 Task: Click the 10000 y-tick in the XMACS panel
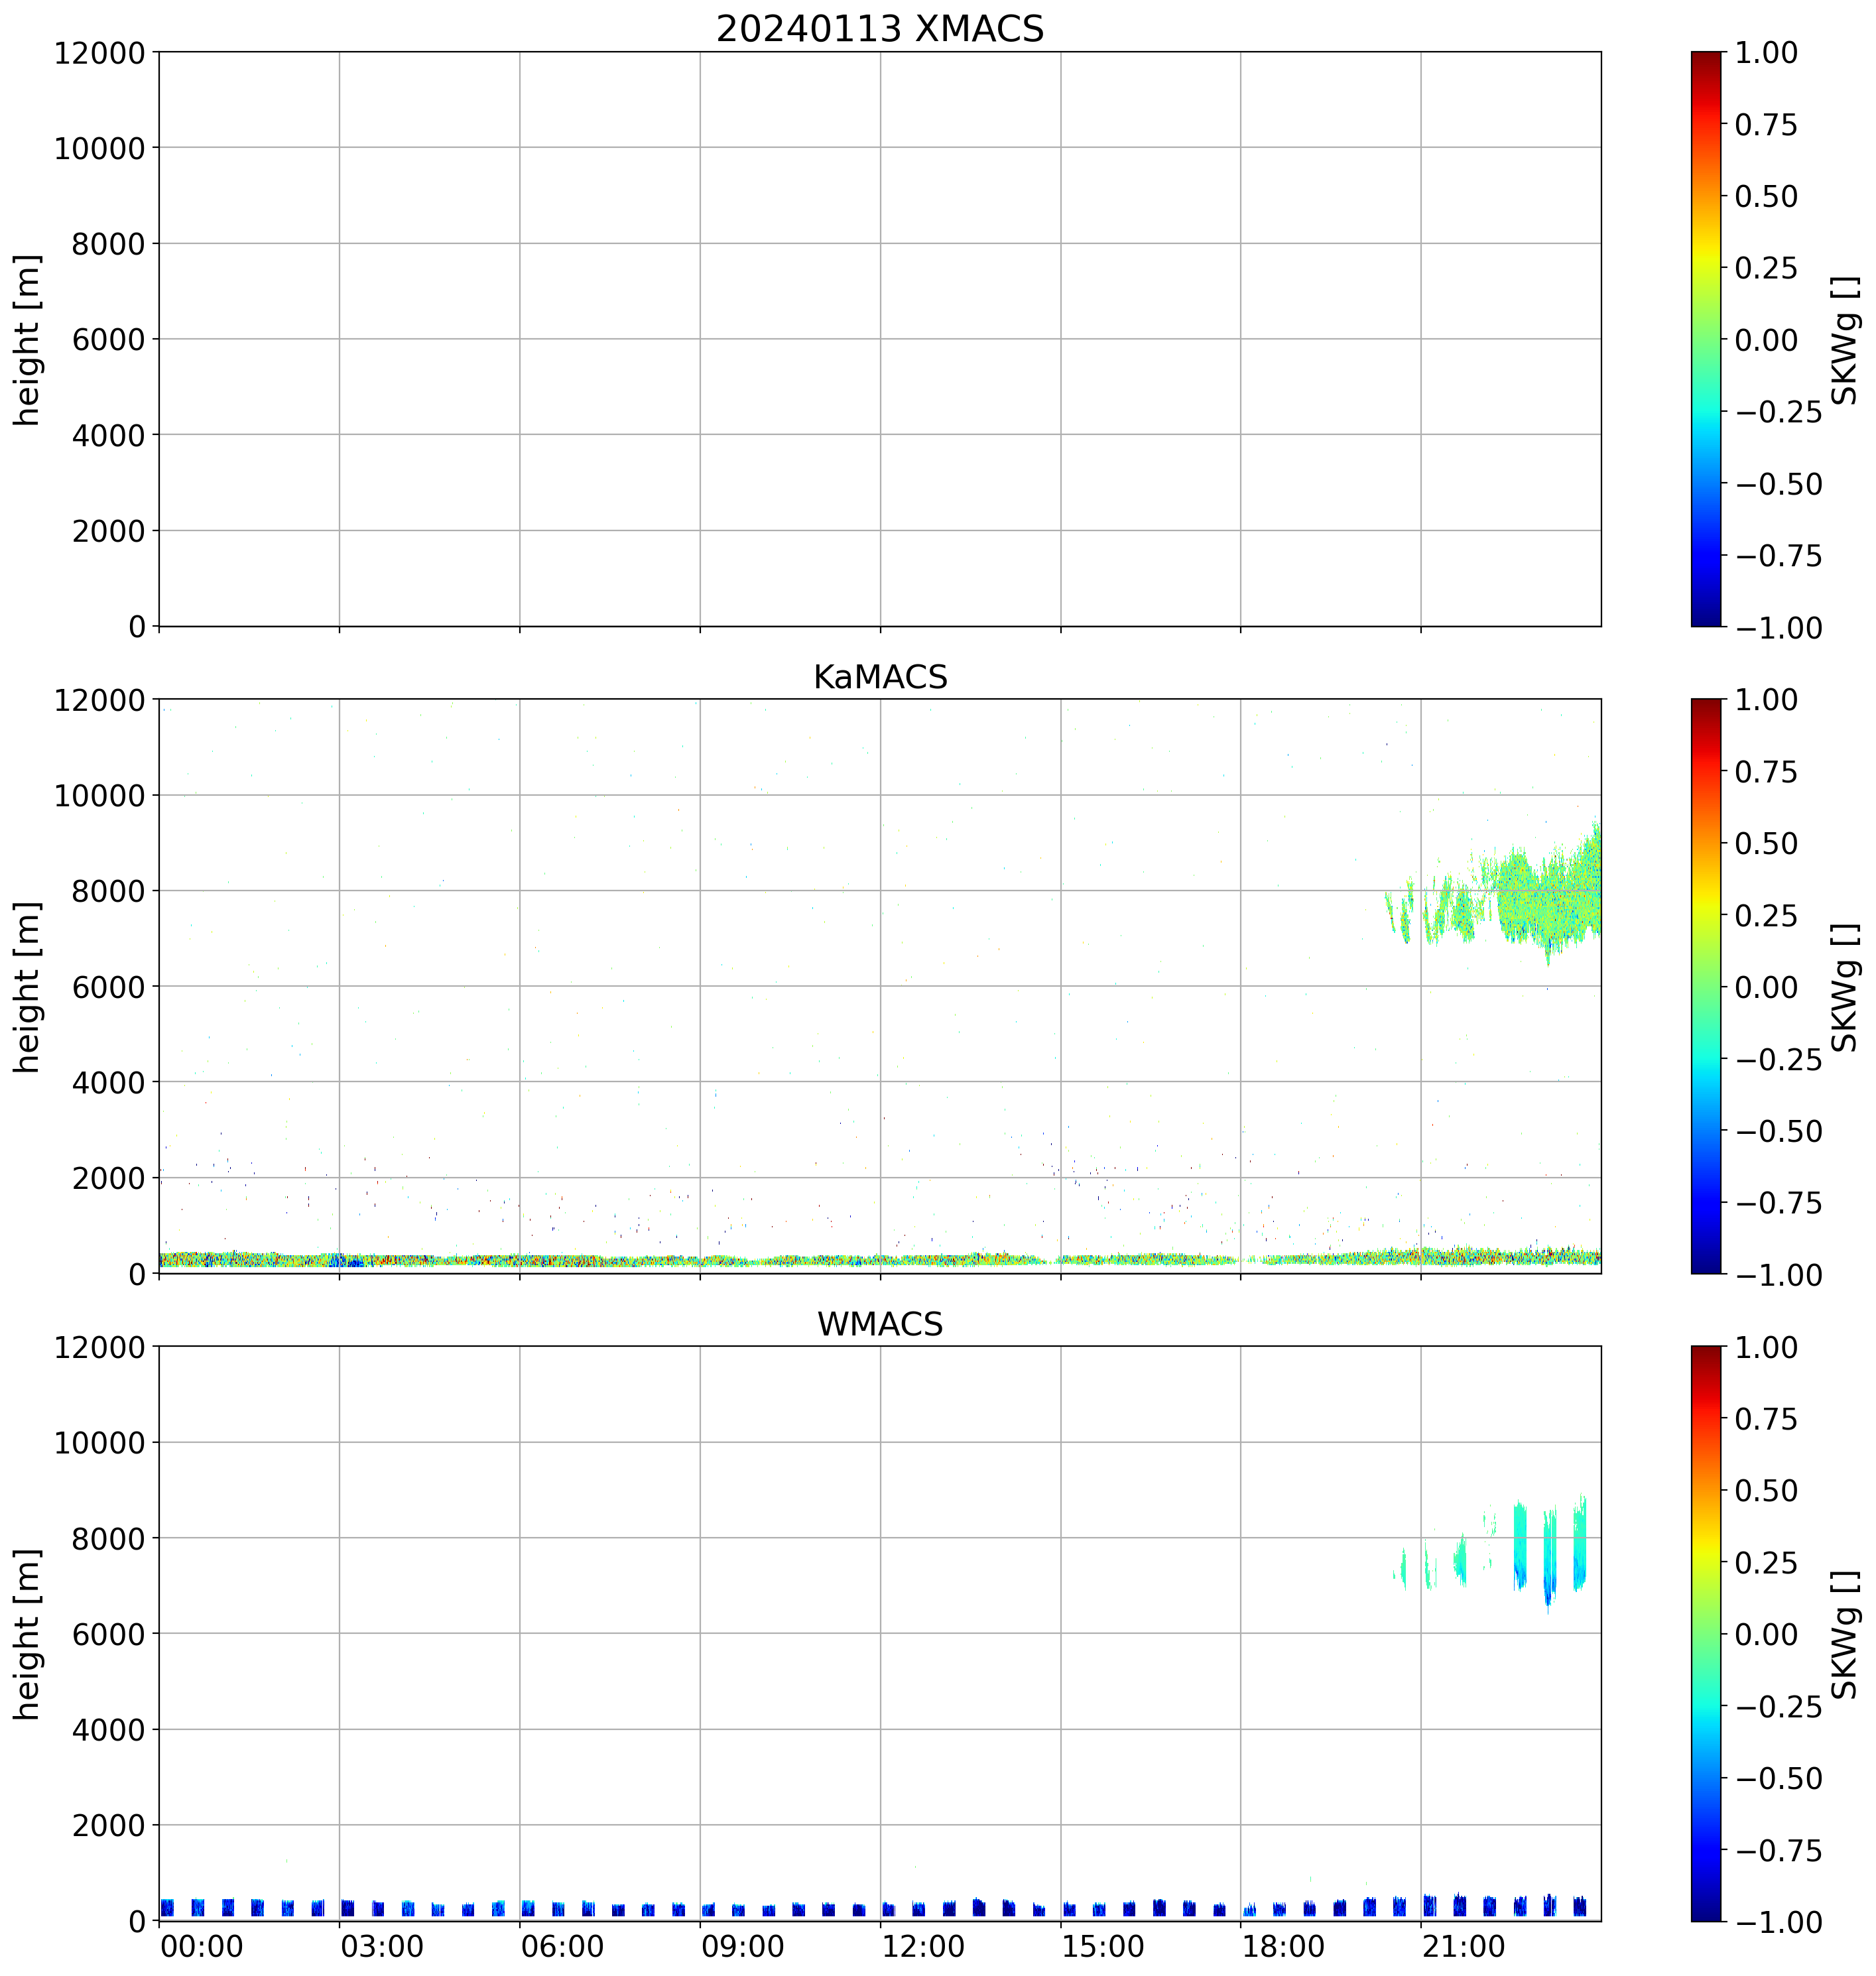point(99,148)
